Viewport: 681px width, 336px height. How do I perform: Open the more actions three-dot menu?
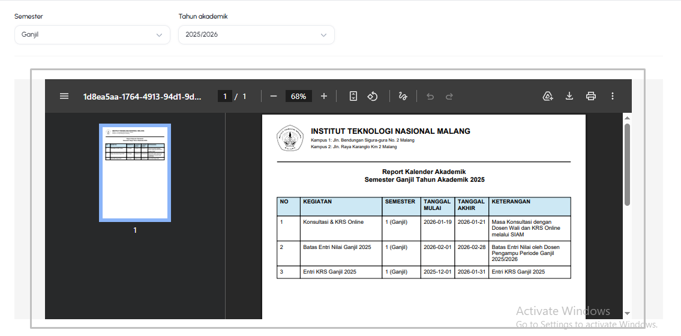coord(613,96)
